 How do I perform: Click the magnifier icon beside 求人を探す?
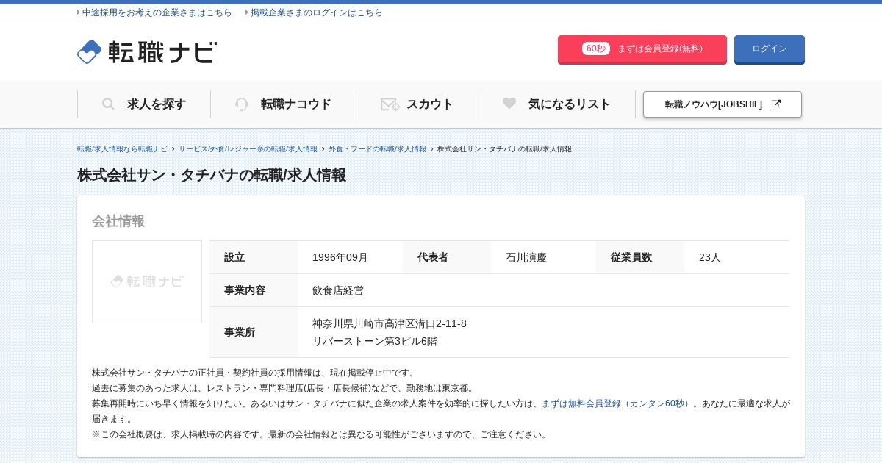pyautogui.click(x=108, y=104)
